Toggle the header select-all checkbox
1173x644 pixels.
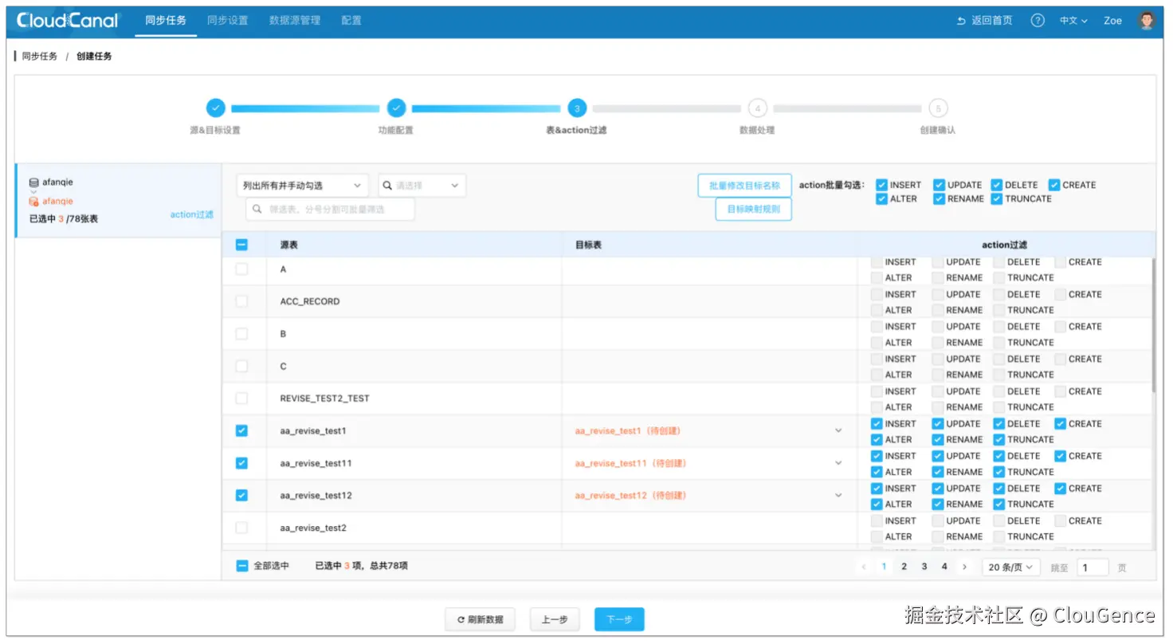241,245
